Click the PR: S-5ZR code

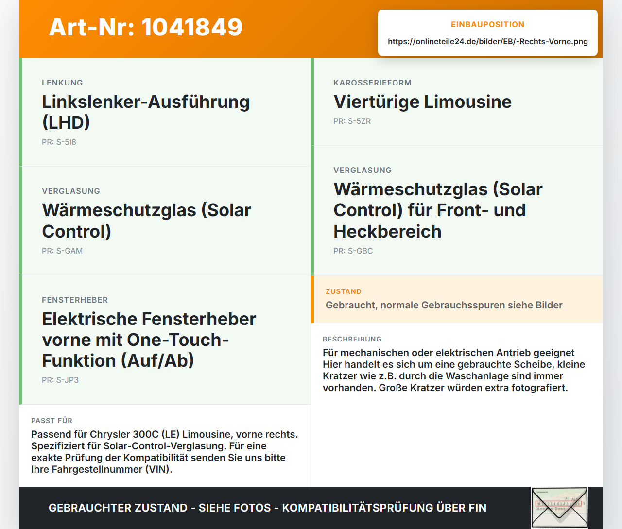click(352, 121)
